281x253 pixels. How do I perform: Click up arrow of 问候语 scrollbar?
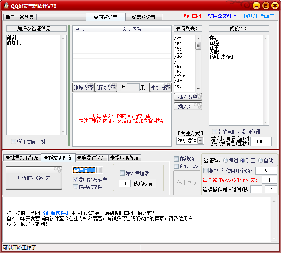(266, 38)
